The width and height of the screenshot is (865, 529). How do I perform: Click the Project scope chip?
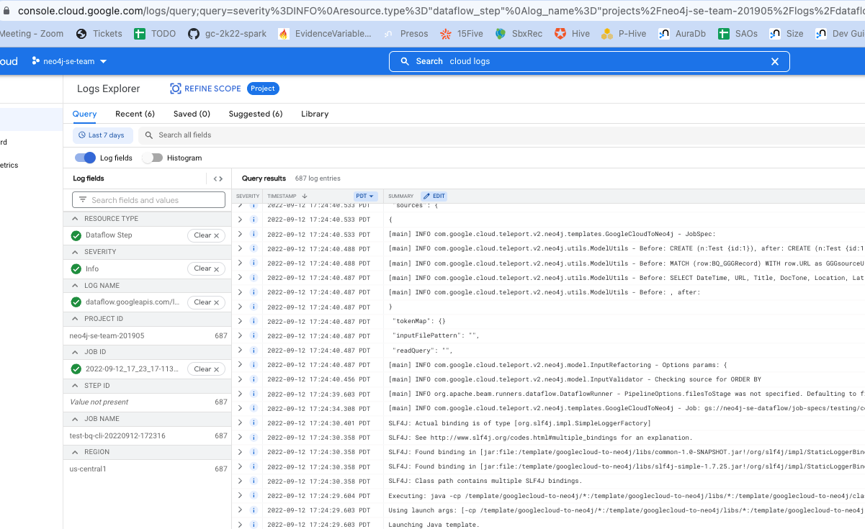pyautogui.click(x=263, y=89)
